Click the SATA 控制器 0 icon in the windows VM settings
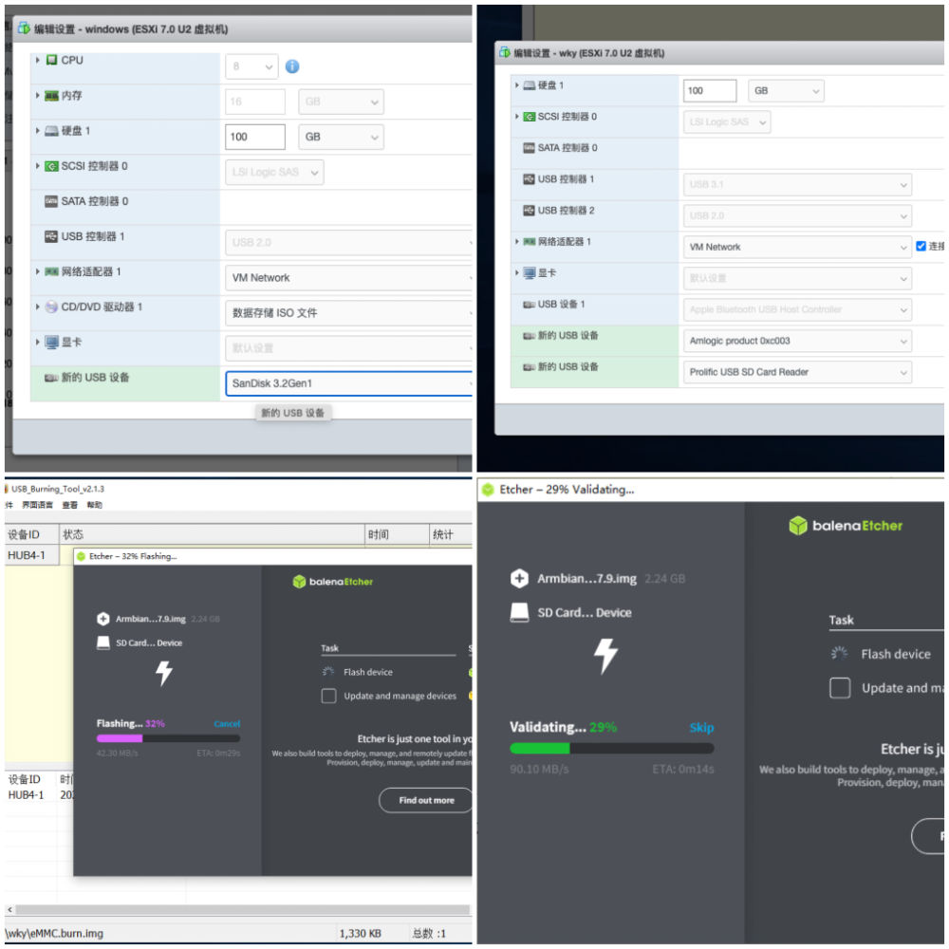 [x=51, y=201]
